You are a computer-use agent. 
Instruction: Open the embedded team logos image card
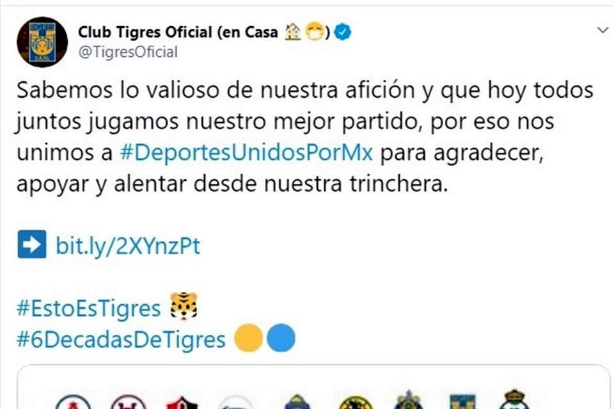tap(313, 387)
